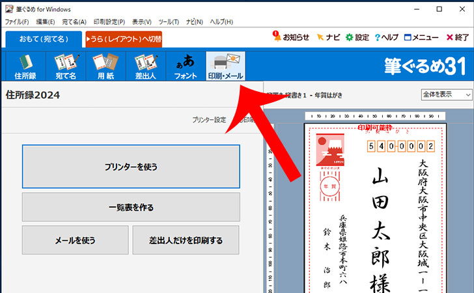Screen dimensions: 474x293
Task: Select the 宛て名 addressee tool
Action: tap(66, 66)
